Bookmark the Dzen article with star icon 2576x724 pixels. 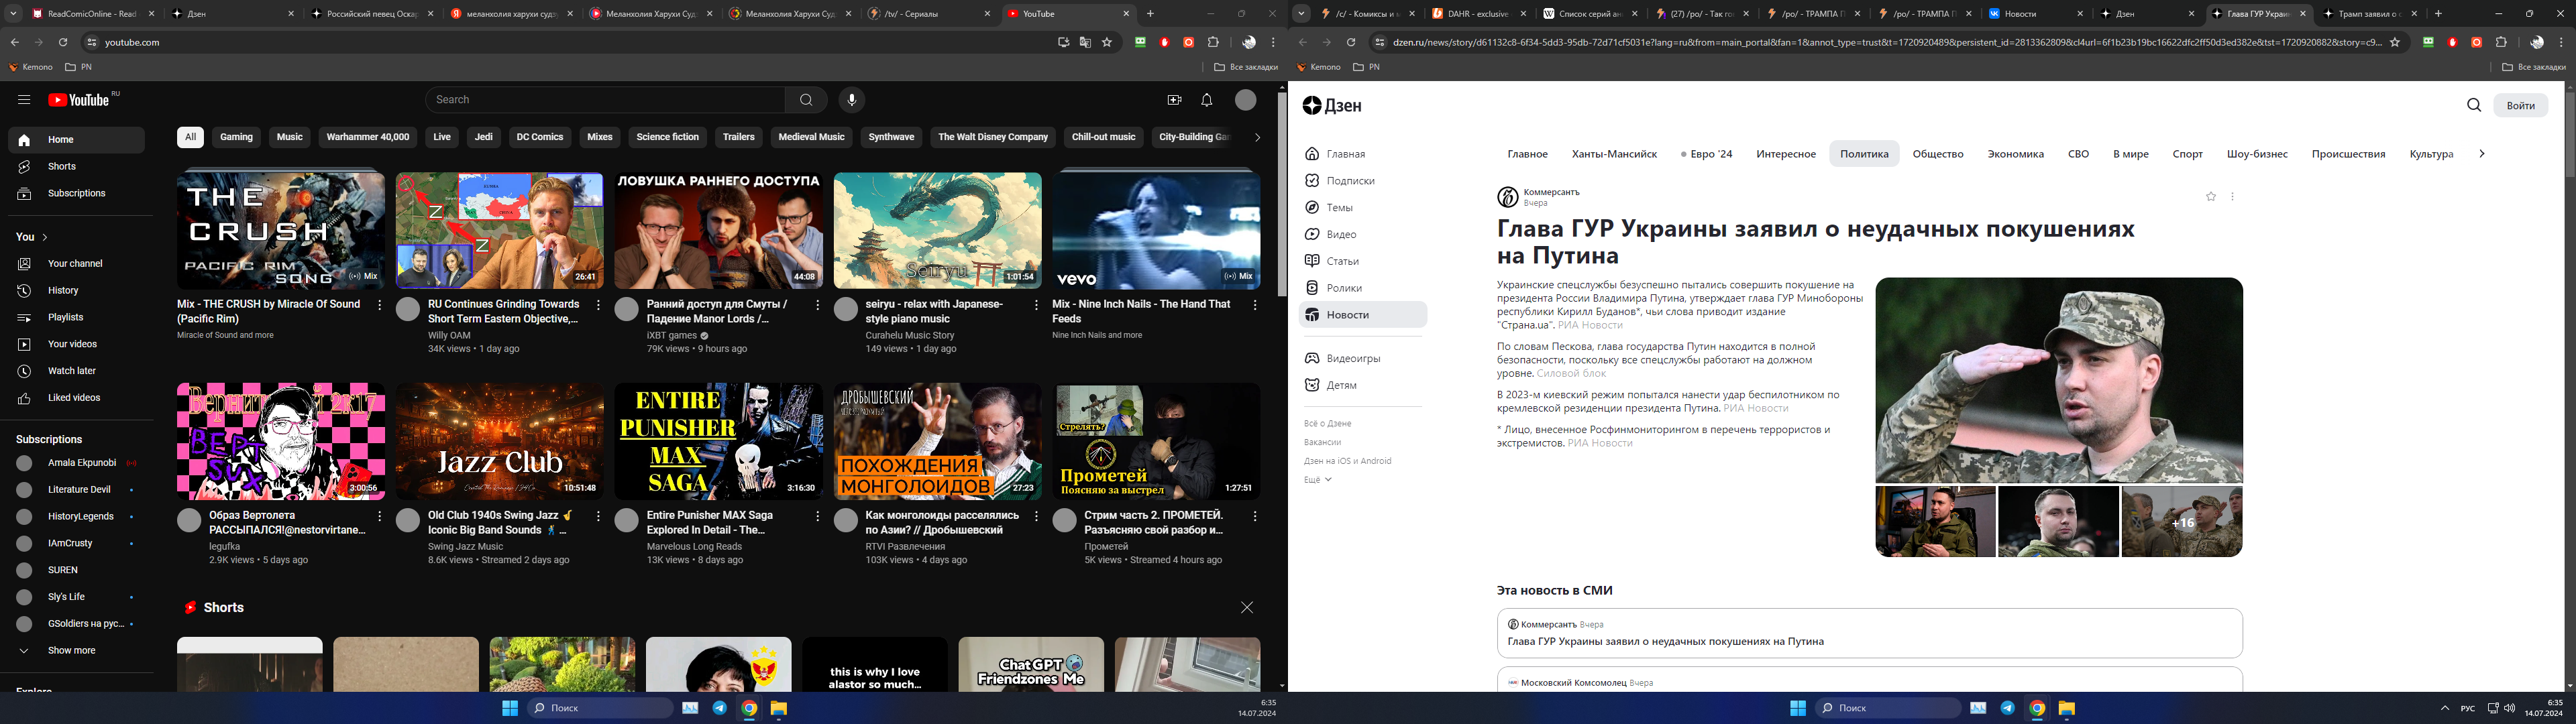click(x=2211, y=197)
